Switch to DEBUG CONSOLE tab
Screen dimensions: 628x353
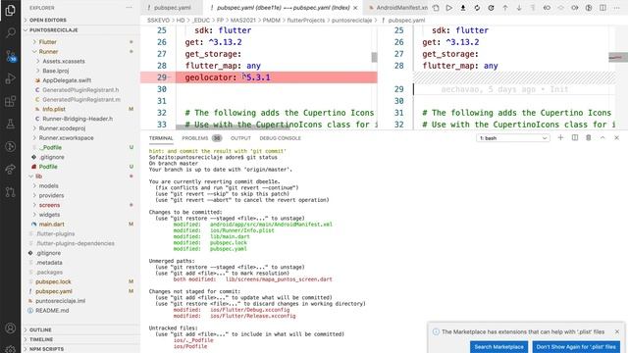tap(280, 138)
